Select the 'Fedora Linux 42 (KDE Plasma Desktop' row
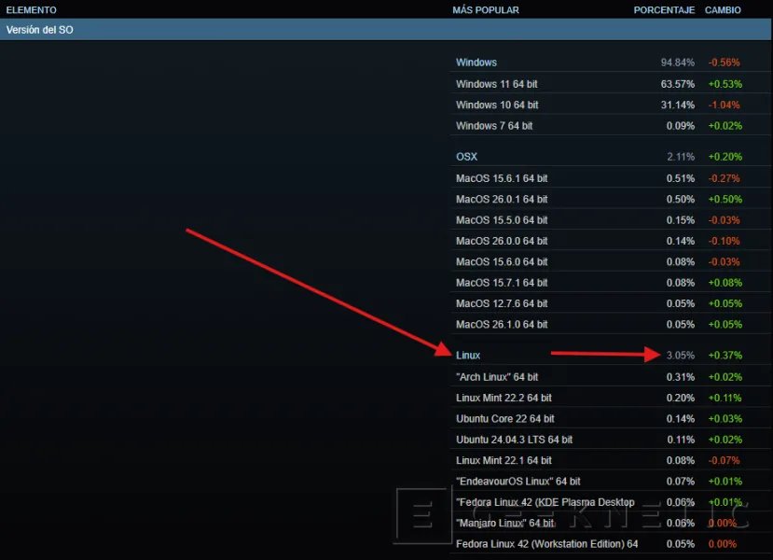 click(x=611, y=502)
